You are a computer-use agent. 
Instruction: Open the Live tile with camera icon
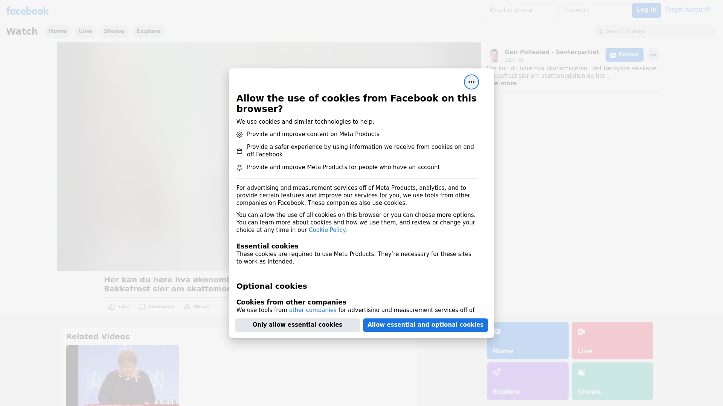coord(612,340)
